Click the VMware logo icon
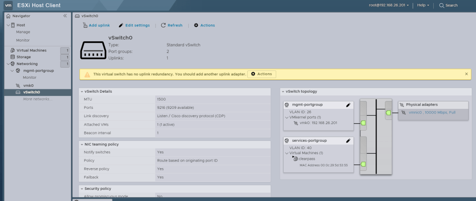Image resolution: width=476 pixels, height=201 pixels. [8, 5]
